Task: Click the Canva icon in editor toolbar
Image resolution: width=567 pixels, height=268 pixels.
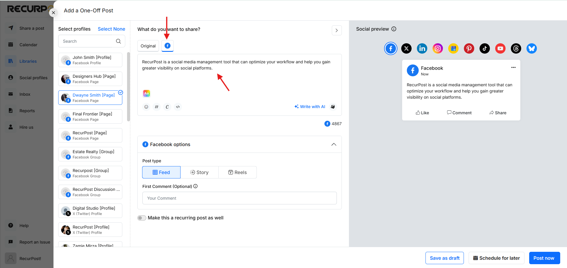Action: tap(167, 107)
